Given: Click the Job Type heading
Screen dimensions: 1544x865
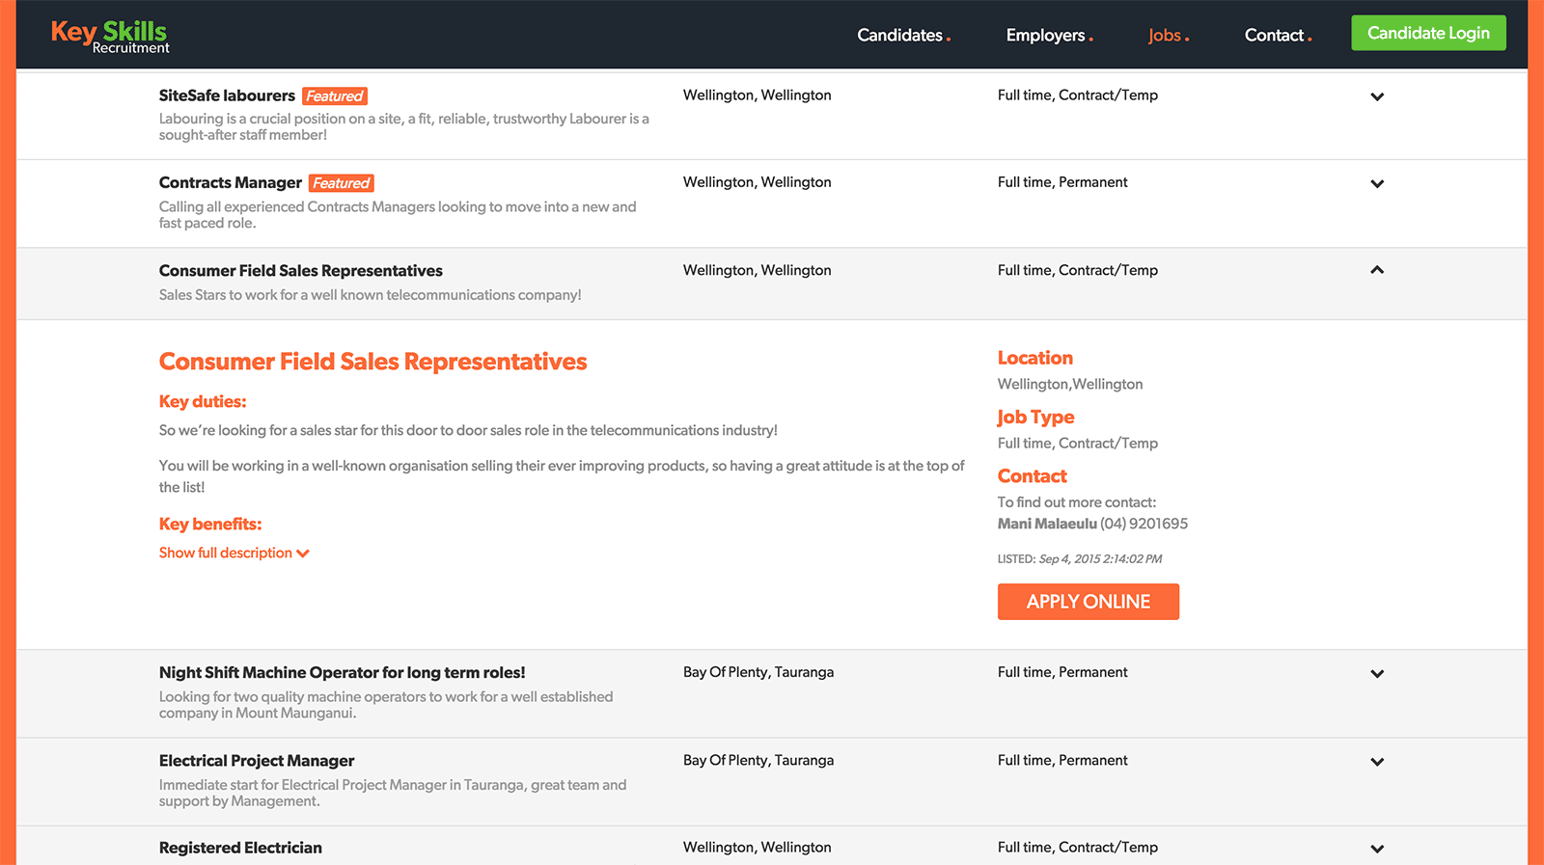Looking at the screenshot, I should [x=1035, y=417].
